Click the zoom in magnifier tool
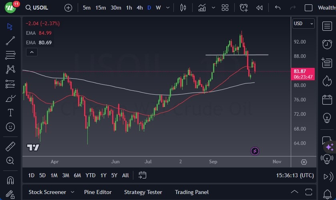336x200 pixels. coord(10,160)
